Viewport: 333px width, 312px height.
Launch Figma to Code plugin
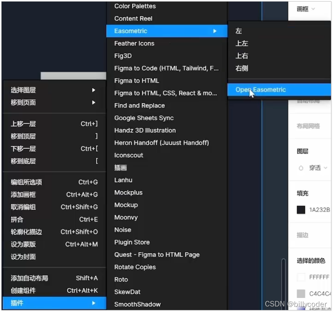[167, 68]
